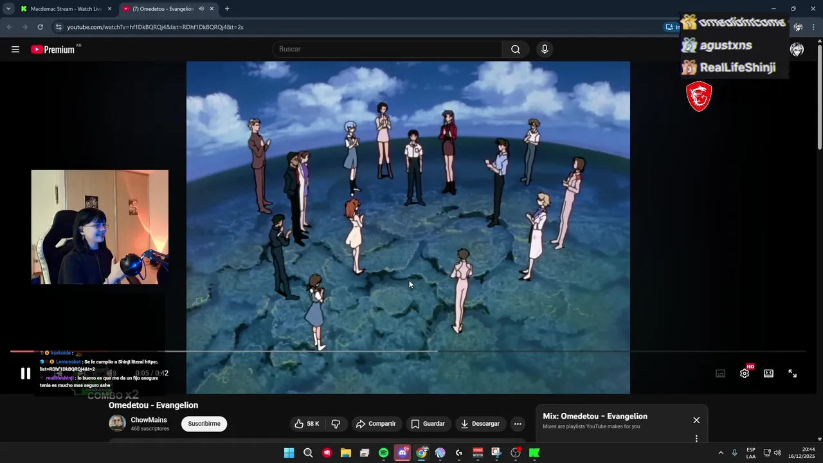This screenshot has height=463, width=823.
Task: Open Snipping Tool taskbar icon
Action: point(496,453)
